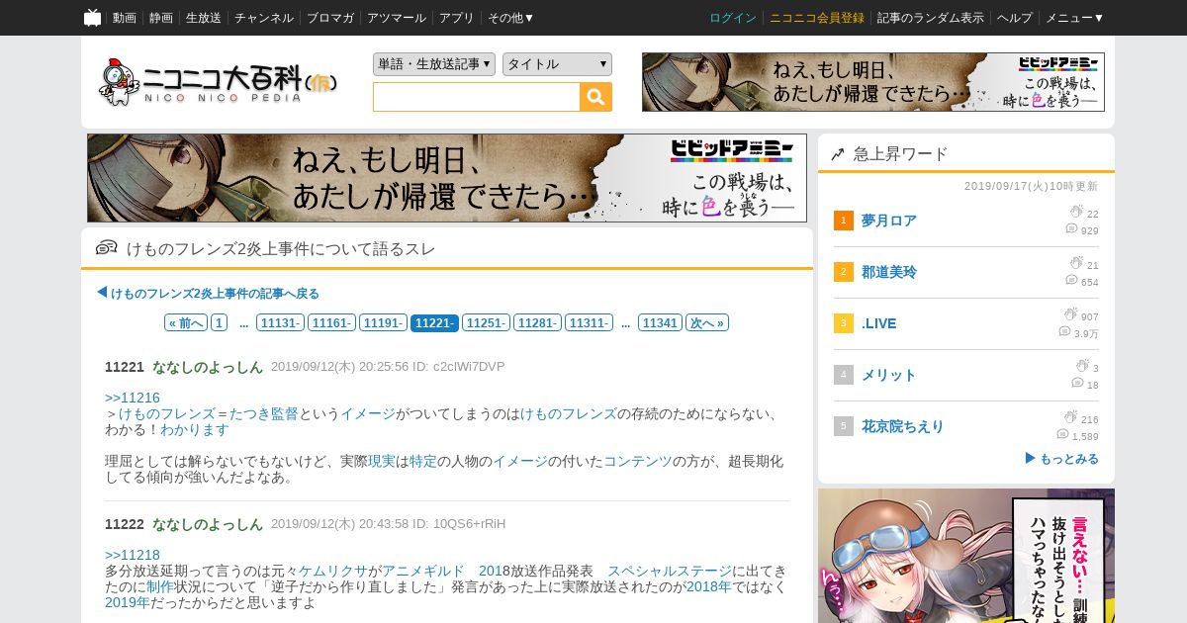Click the comment count icon for 夢月ロア
Viewport: 1187px width, 623px height.
point(1071,229)
